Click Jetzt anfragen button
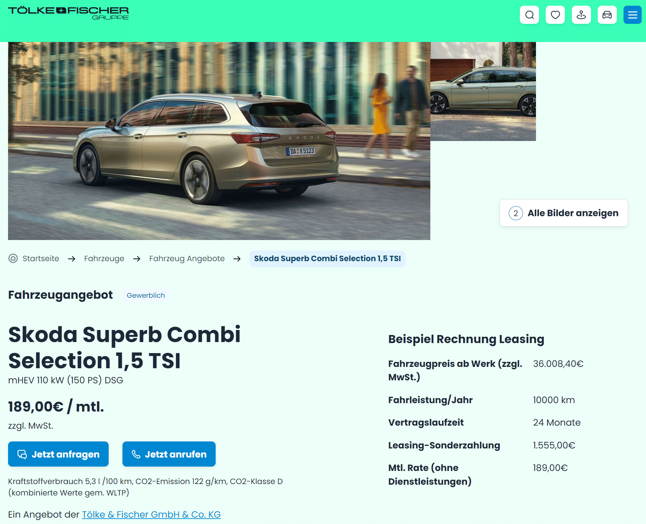 (x=58, y=454)
